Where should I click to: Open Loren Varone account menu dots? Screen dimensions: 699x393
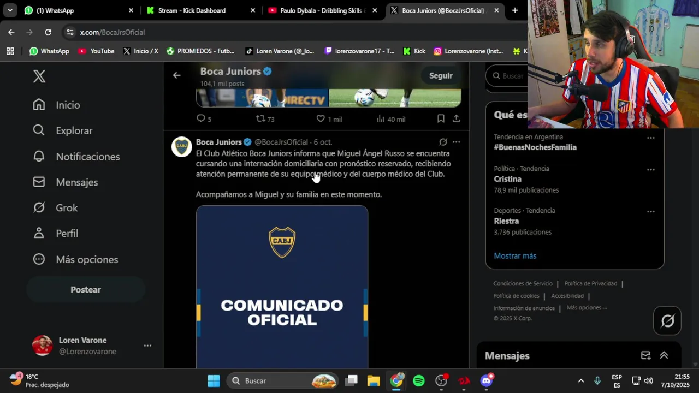tap(147, 346)
